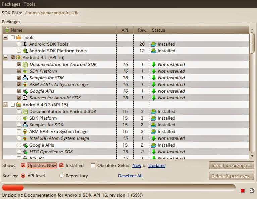The height and width of the screenshot is (199, 257).
Task: Click the Deselect All link
Action: point(130,176)
